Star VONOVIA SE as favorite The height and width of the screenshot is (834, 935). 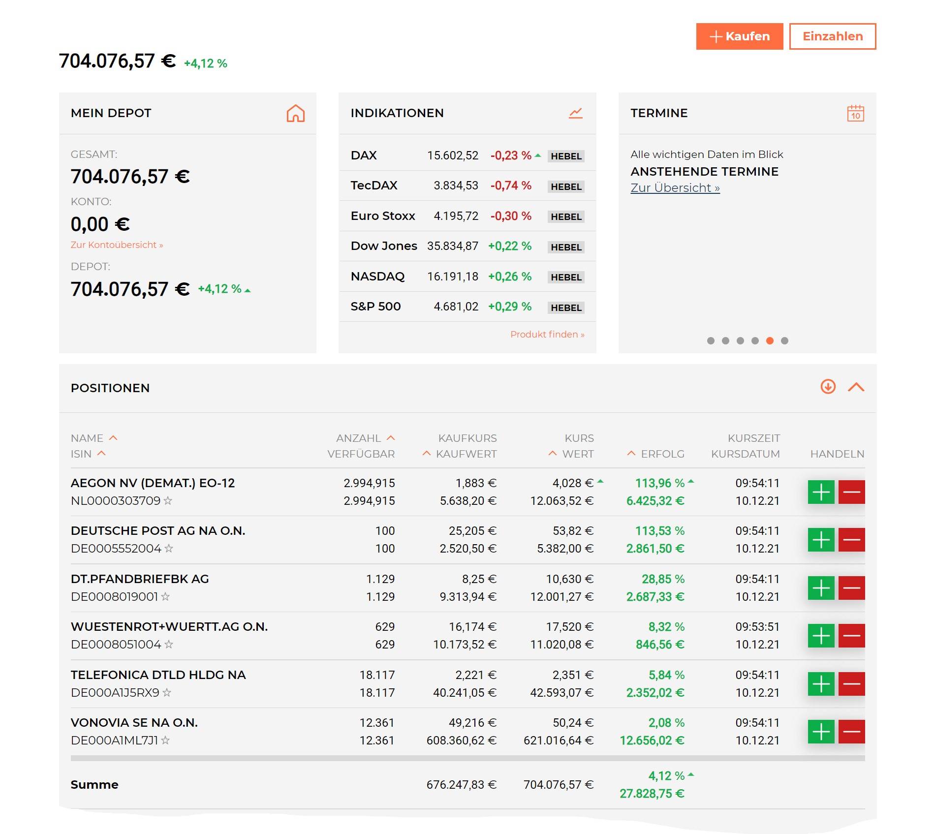165,740
